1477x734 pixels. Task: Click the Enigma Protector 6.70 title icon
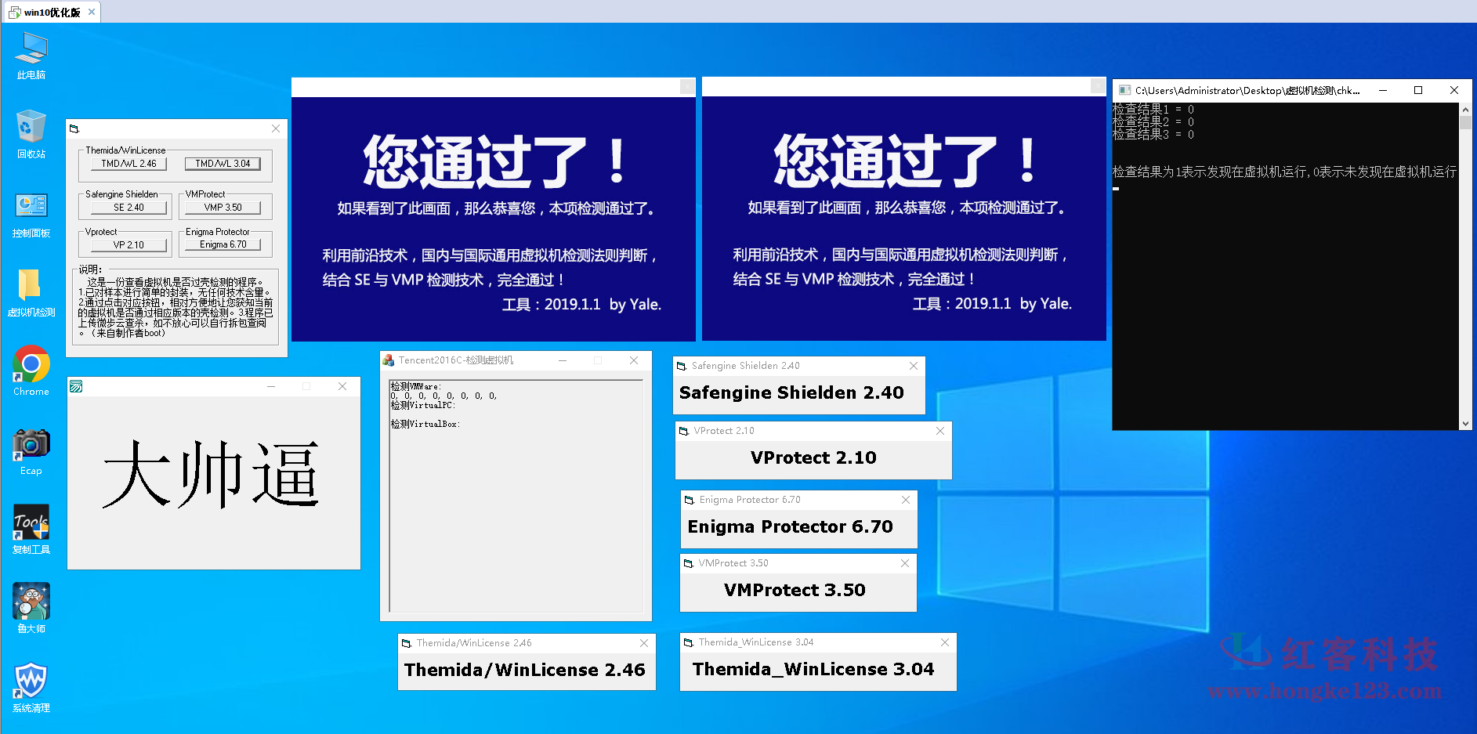click(690, 500)
